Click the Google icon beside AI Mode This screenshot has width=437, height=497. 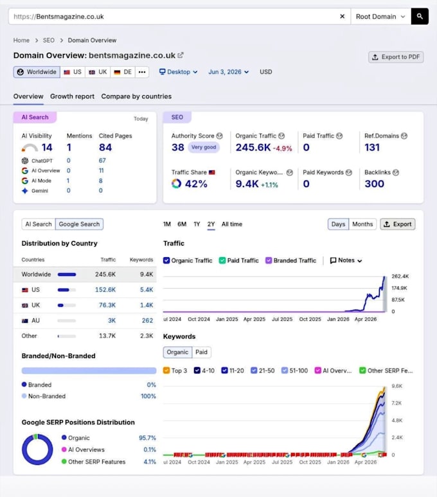click(x=25, y=181)
